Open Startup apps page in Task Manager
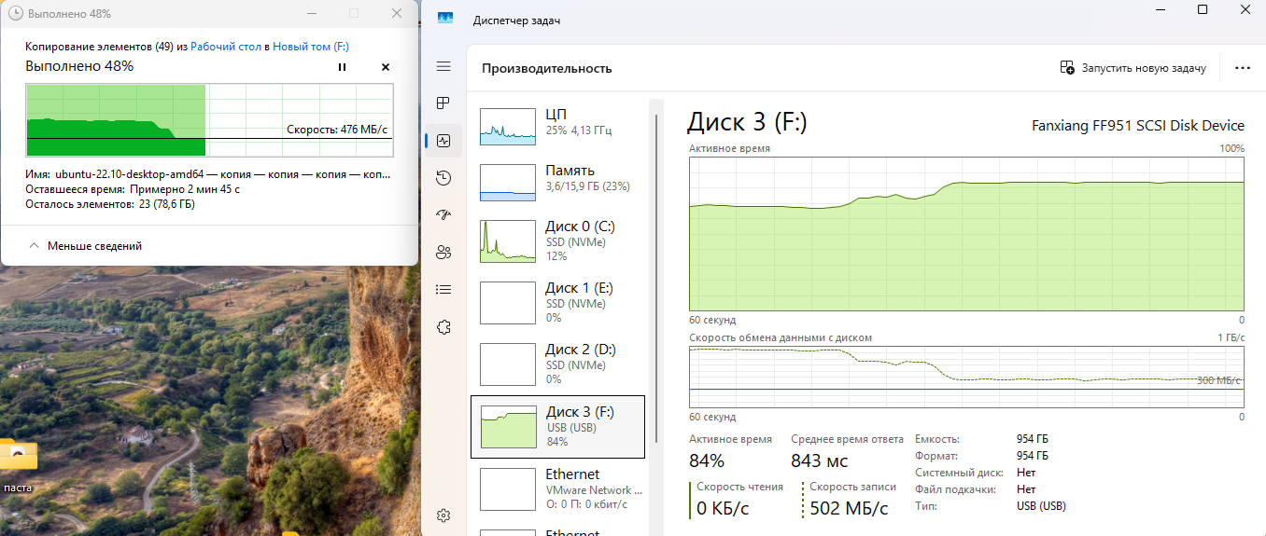 click(443, 215)
